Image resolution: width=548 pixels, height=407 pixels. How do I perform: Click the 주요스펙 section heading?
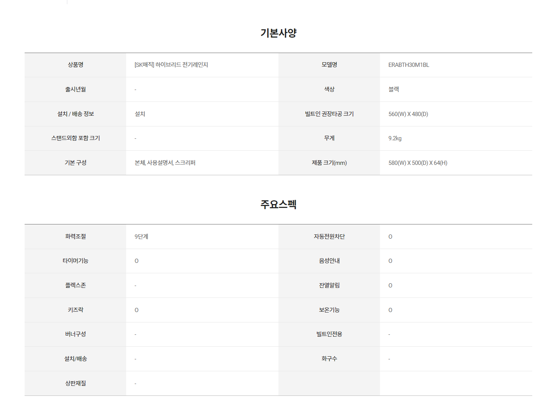[278, 204]
